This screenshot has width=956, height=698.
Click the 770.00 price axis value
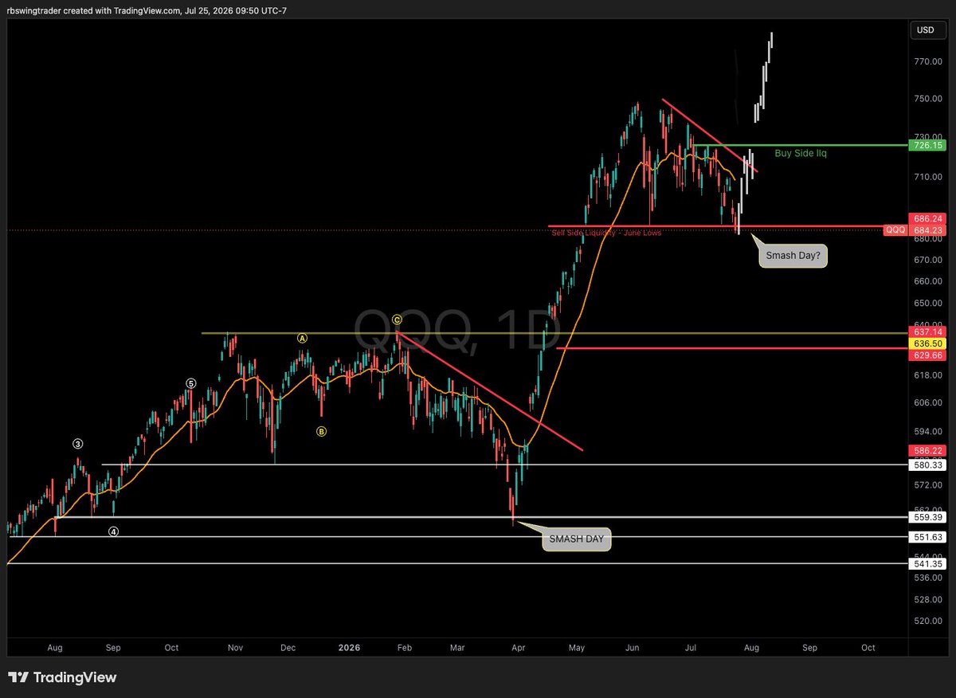tap(928, 61)
